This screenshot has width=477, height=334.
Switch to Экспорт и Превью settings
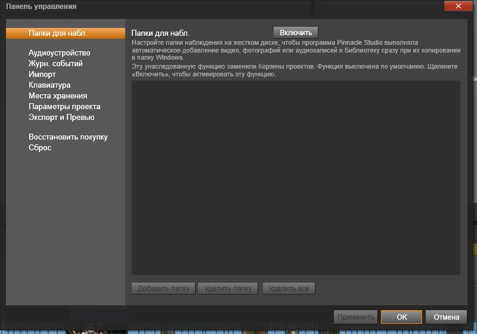point(61,117)
